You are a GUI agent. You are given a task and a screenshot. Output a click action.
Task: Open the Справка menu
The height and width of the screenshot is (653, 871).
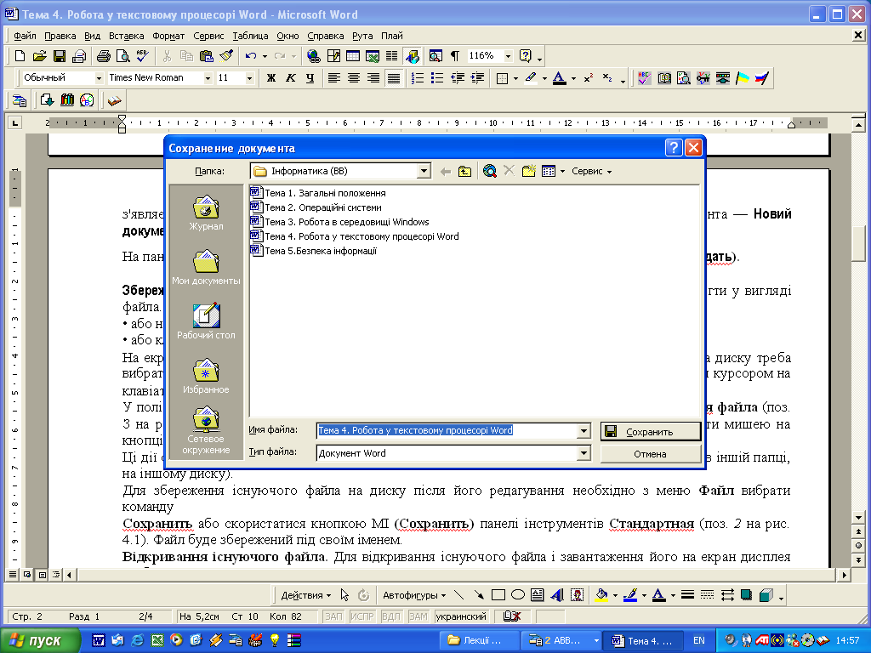326,36
